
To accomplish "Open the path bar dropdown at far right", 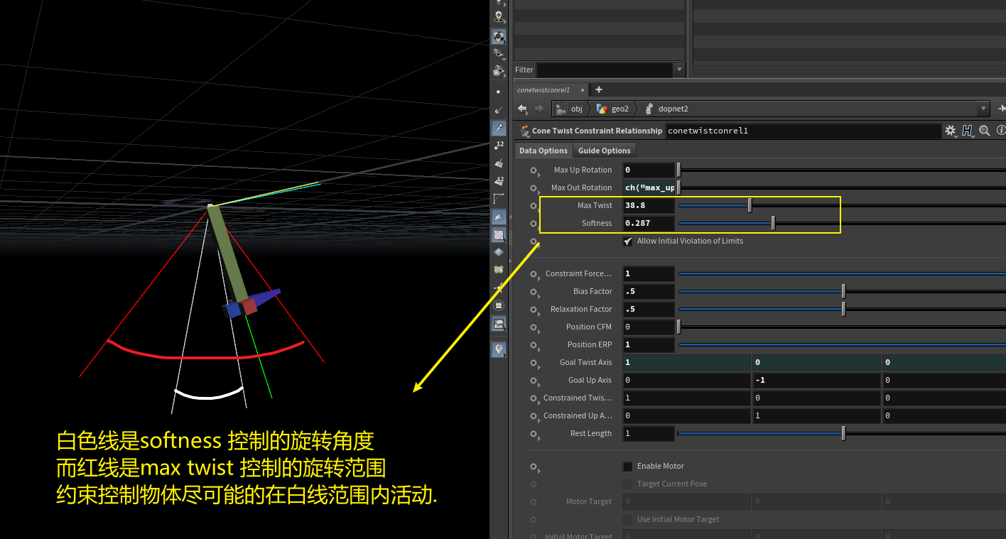I will [984, 108].
